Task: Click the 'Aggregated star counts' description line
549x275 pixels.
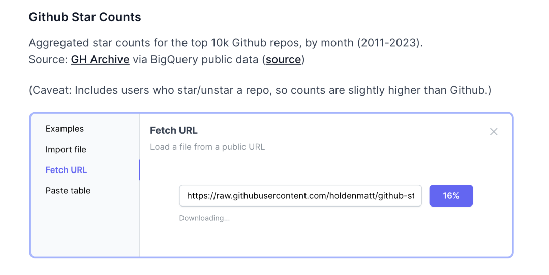Action: tap(193, 43)
